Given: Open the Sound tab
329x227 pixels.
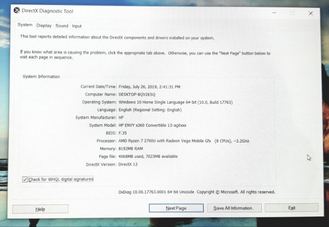Looking at the screenshot, I should click(62, 26).
